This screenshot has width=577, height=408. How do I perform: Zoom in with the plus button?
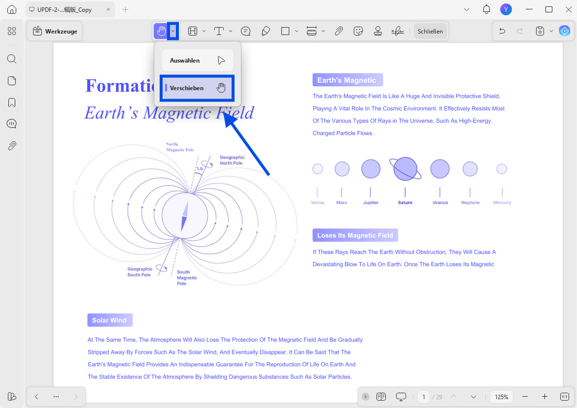point(545,397)
